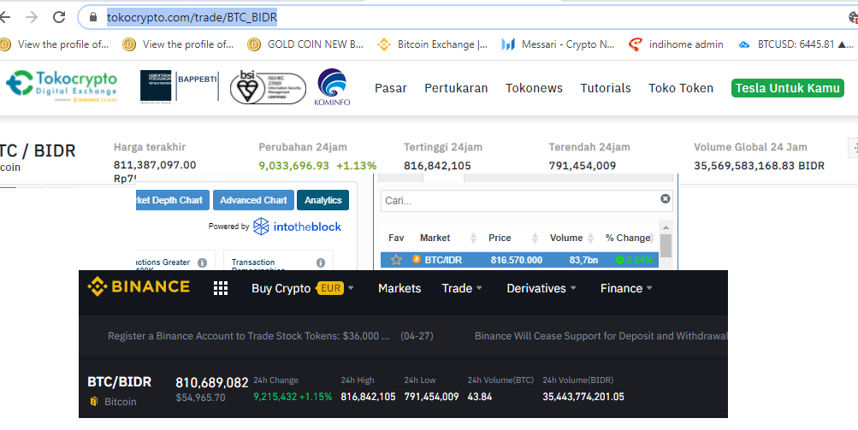858x430 pixels.
Task: Reload the page with the refresh icon
Action: [x=59, y=17]
